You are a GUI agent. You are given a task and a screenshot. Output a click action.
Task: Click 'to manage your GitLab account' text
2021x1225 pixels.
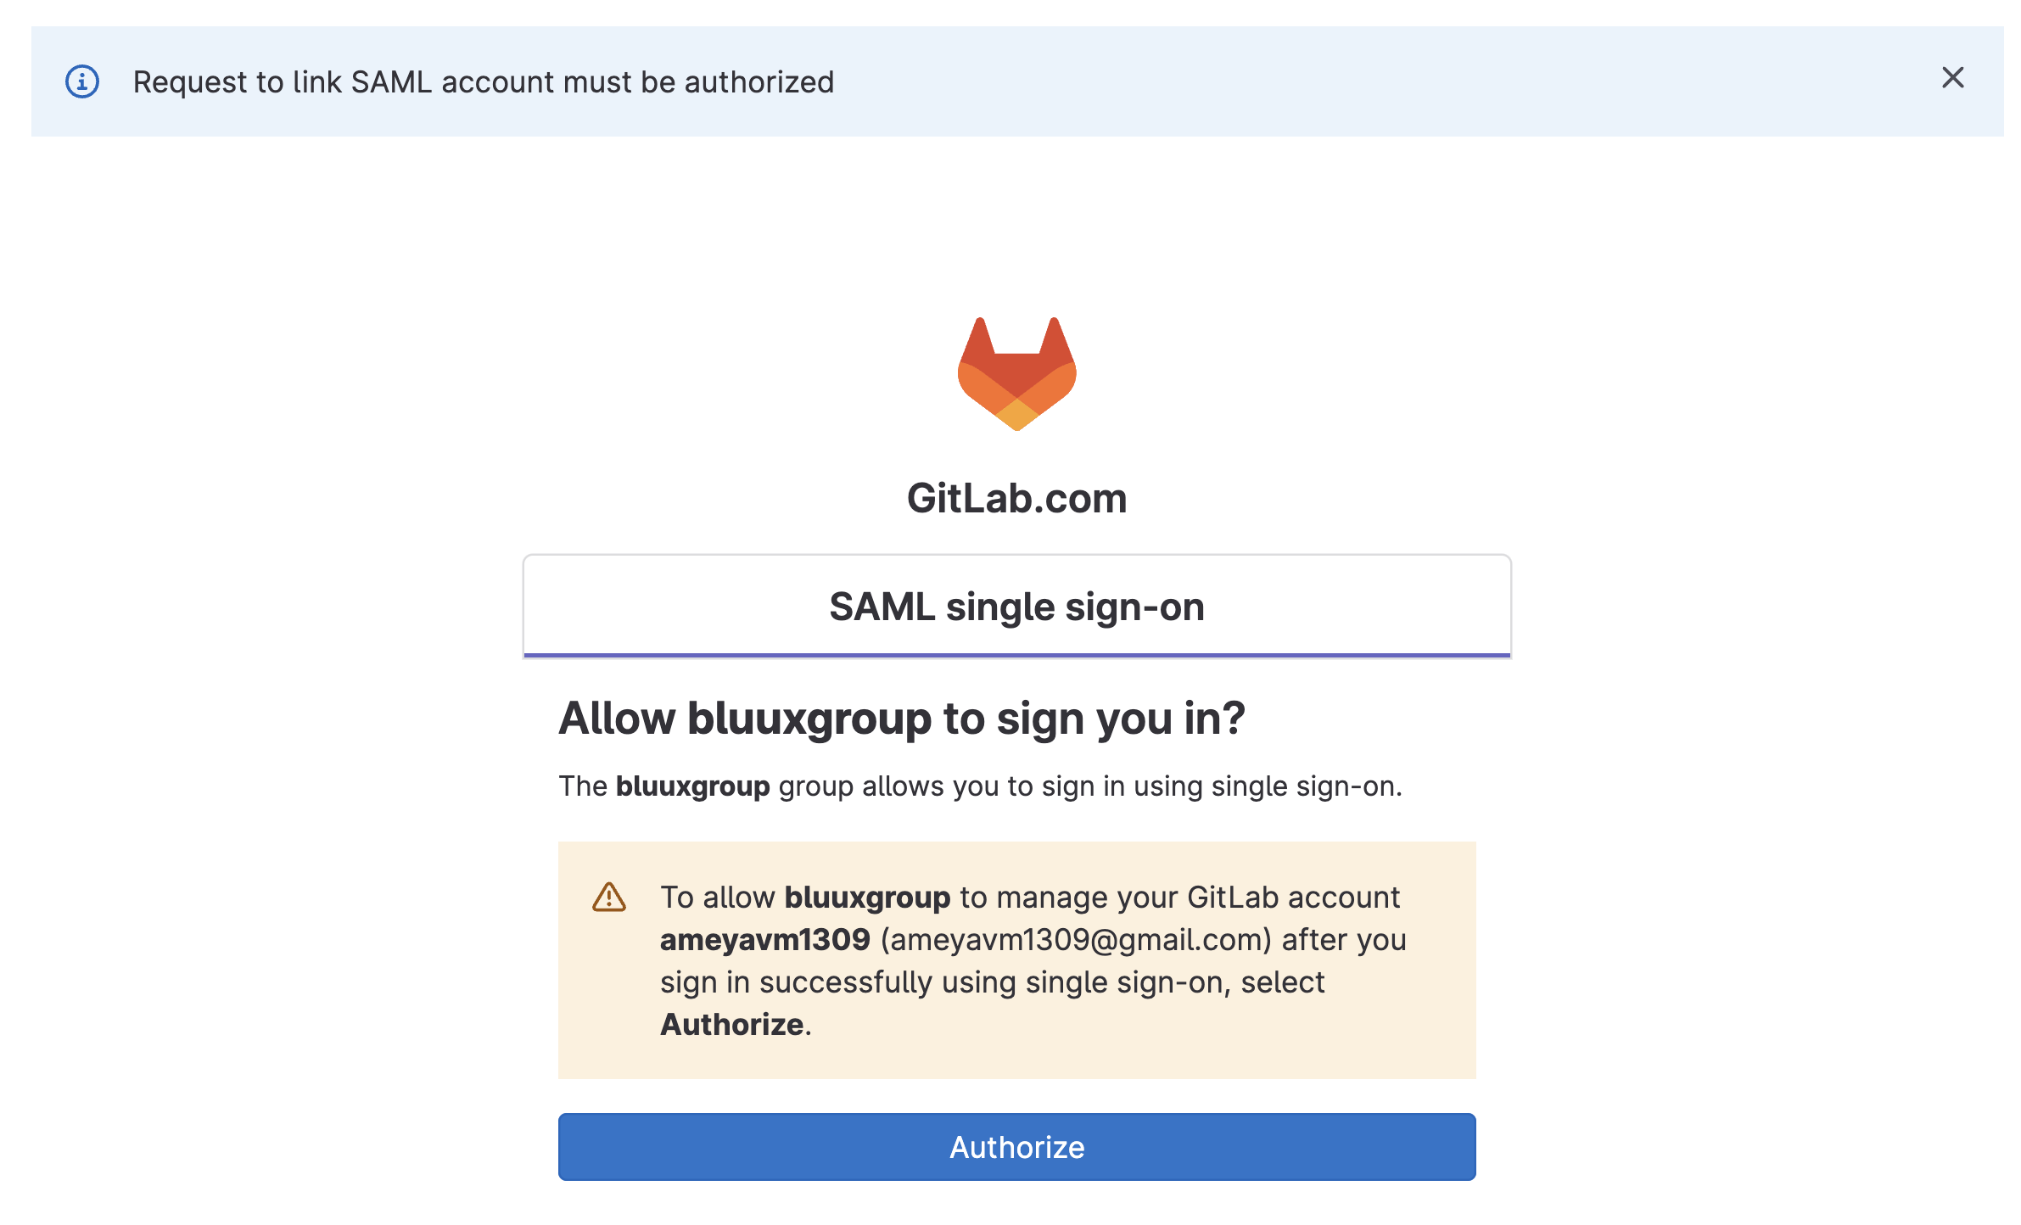[x=1179, y=898]
